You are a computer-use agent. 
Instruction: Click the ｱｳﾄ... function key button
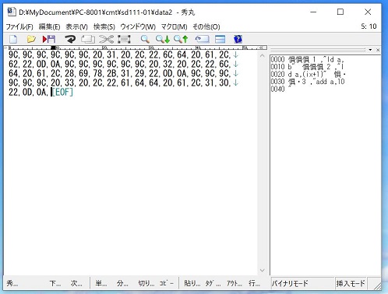(235, 283)
